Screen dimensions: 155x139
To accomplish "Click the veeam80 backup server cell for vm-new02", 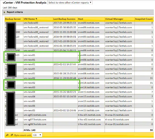I will pyautogui.click(x=10, y=78).
